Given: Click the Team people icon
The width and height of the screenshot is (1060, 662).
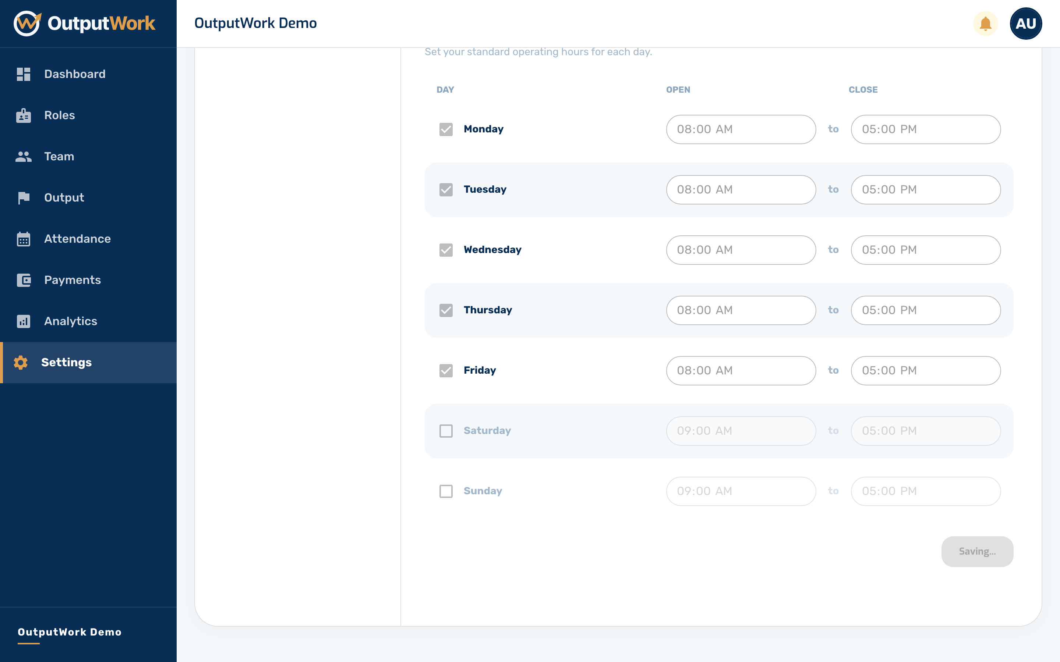Looking at the screenshot, I should coord(24,156).
